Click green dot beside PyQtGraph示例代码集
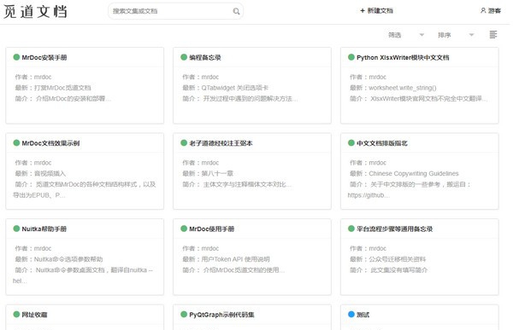The image size is (513, 330). (x=184, y=315)
